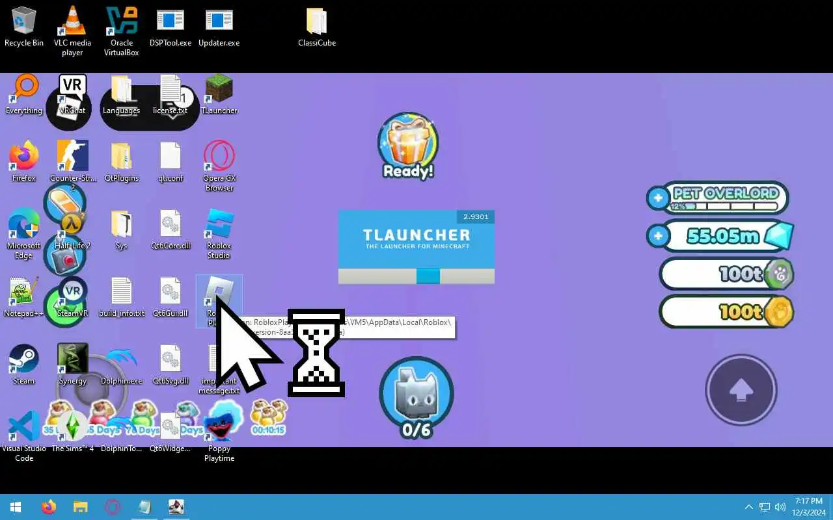
Task: Click the highlighted Roblox Player shortcut
Action: [x=219, y=300]
